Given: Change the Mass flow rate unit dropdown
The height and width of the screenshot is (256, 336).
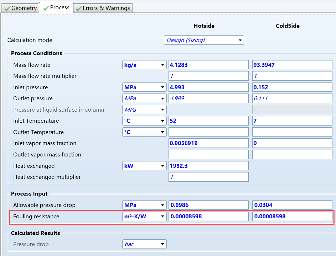Looking at the screenshot, I should 144,65.
